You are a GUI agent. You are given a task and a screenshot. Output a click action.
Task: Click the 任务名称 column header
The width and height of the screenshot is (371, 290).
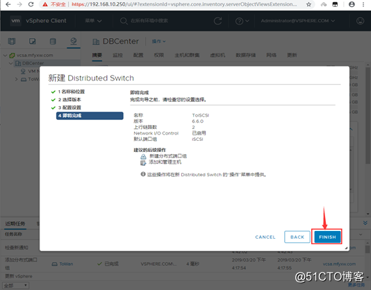13,234
